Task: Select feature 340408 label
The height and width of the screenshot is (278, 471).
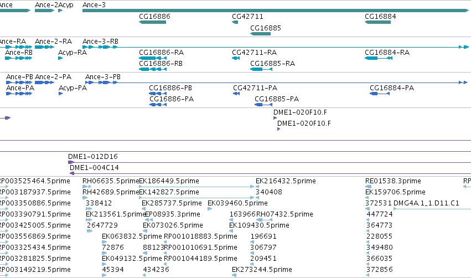Action: click(x=269, y=192)
